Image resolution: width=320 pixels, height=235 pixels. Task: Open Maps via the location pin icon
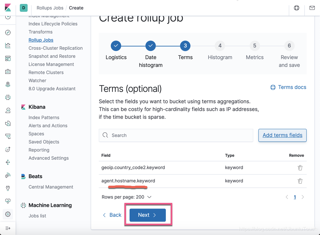[8, 84]
